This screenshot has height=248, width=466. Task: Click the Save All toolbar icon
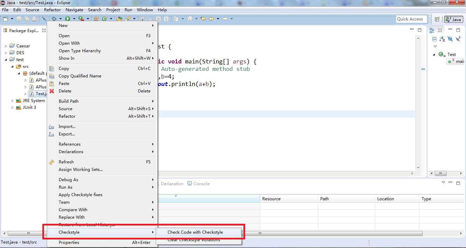click(x=27, y=19)
